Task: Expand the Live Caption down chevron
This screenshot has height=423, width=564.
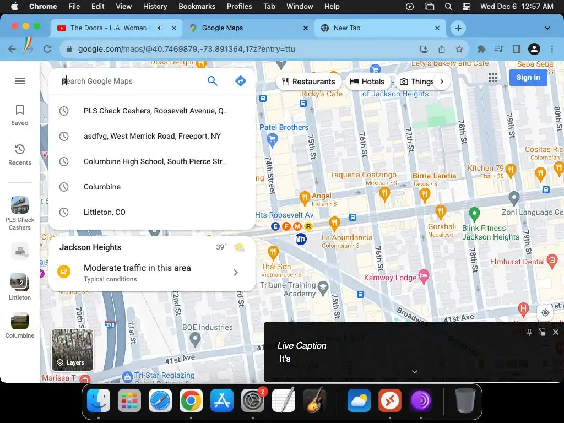Action: coord(415,372)
